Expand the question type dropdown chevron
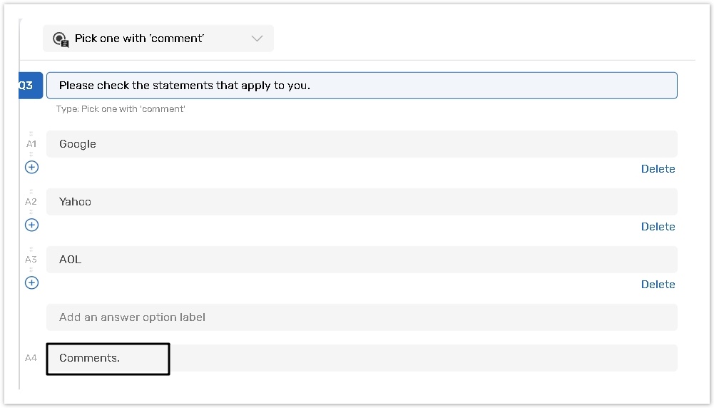Image resolution: width=714 pixels, height=408 pixels. pyautogui.click(x=257, y=39)
